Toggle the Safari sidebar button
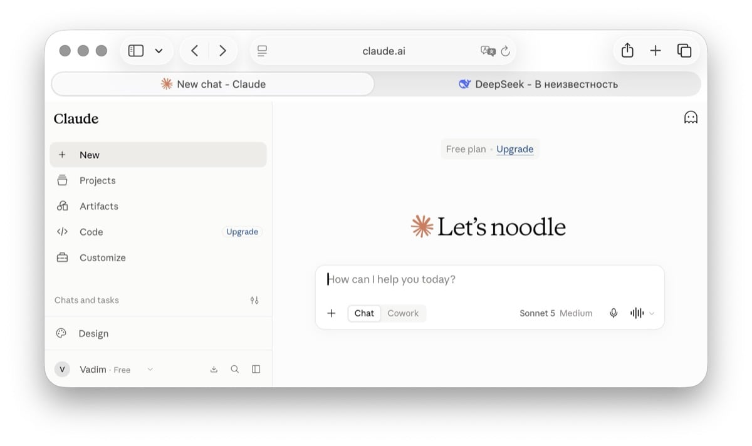The image size is (752, 446). [x=136, y=51]
